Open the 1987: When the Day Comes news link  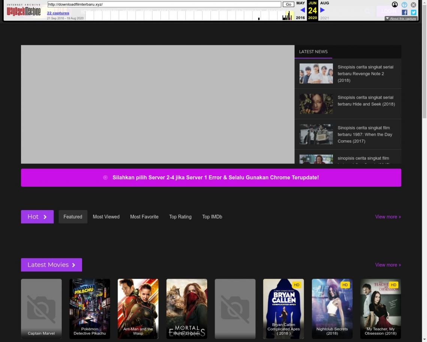pyautogui.click(x=365, y=135)
